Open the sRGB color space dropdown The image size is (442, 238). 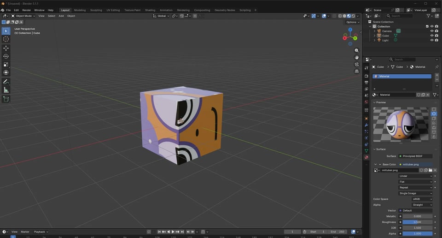[x=422, y=199]
